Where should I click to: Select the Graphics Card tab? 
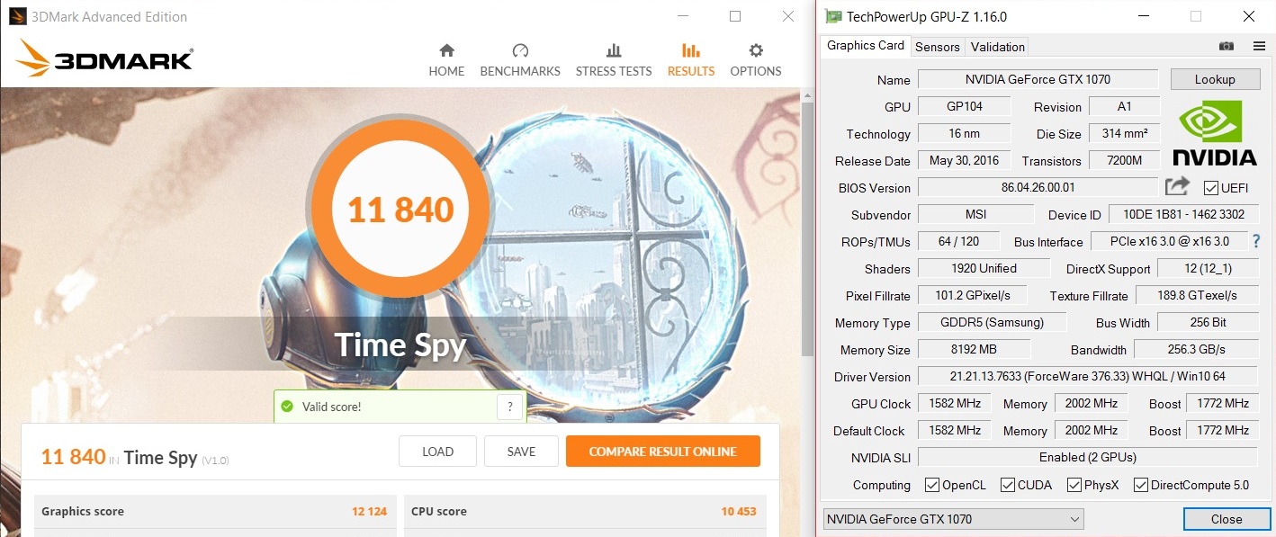coord(866,46)
